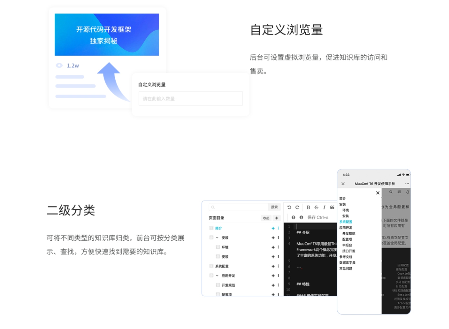Toggle the eye icon next to 1.2w

59,65
